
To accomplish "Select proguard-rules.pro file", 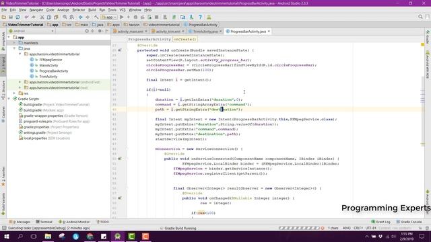I will pyautogui.click(x=38, y=121).
